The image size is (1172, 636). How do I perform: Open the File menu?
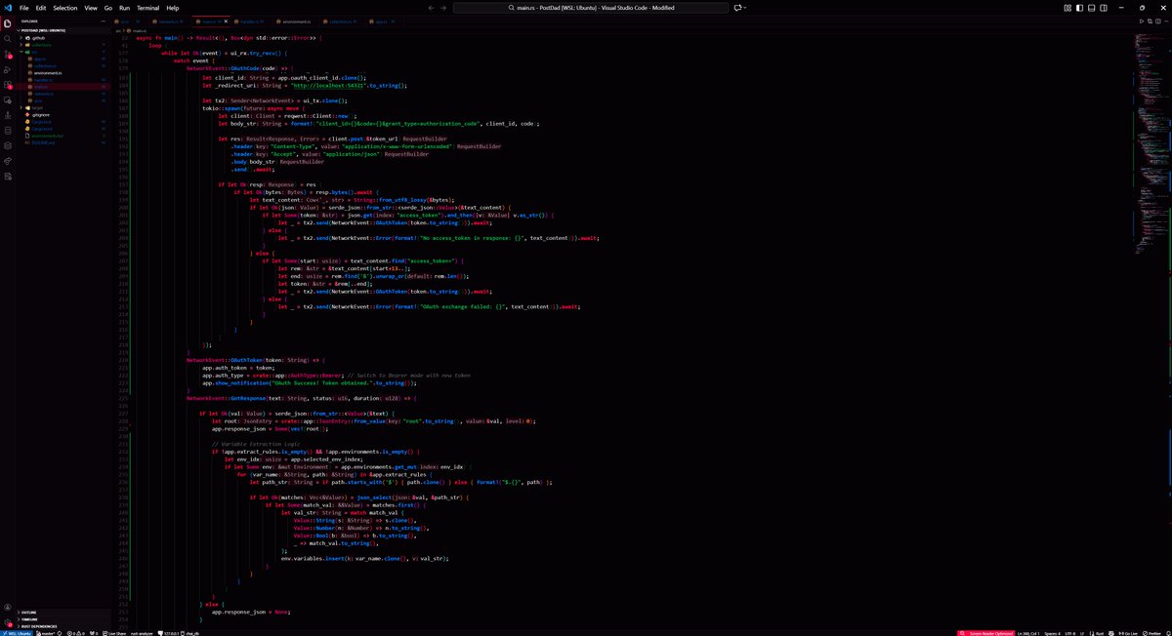point(24,8)
